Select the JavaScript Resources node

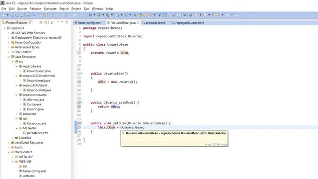tap(29, 143)
